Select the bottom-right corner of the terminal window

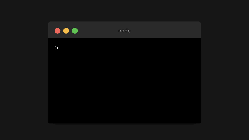[x=200, y=122]
